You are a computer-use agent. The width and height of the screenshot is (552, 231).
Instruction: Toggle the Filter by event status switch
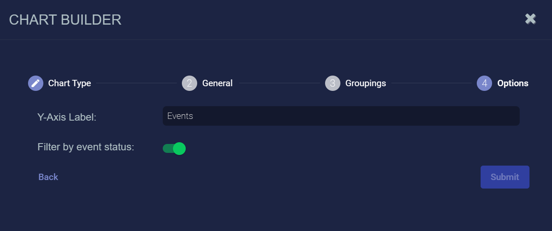tap(174, 148)
